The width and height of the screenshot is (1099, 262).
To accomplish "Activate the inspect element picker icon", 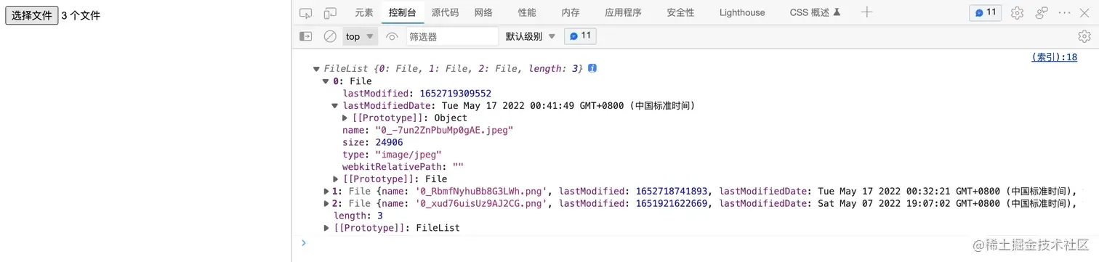I will coord(306,13).
